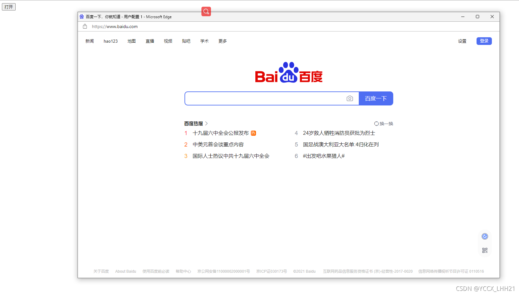The image size is (519, 295).
Task: Click footer link 信息网络传播视听节目许可证 0110516
Action: click(x=451, y=271)
